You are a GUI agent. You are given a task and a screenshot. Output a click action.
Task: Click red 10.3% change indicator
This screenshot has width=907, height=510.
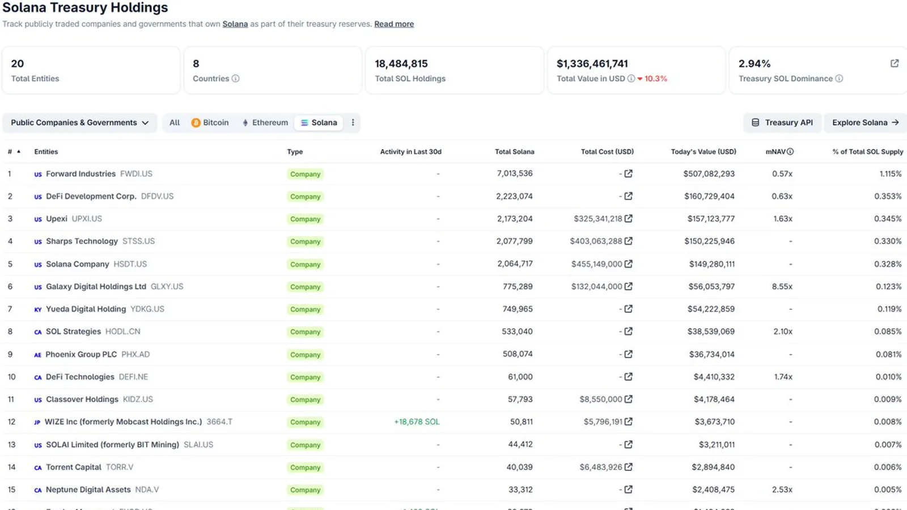(652, 79)
